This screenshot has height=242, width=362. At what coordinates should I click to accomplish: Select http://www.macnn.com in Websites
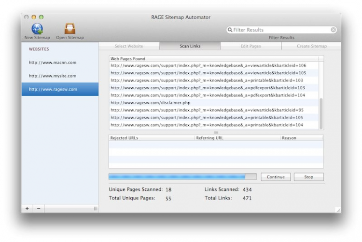pyautogui.click(x=60, y=63)
